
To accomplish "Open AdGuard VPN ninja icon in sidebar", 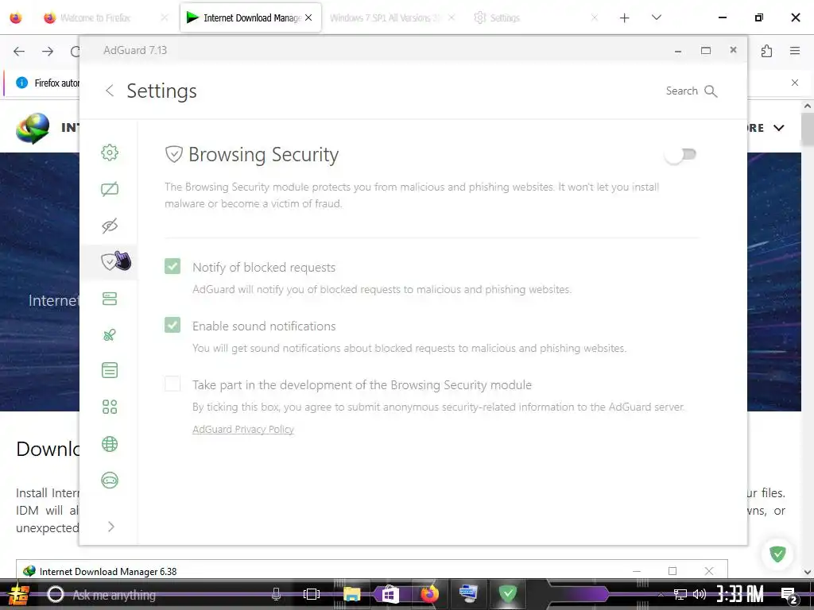I will [110, 481].
